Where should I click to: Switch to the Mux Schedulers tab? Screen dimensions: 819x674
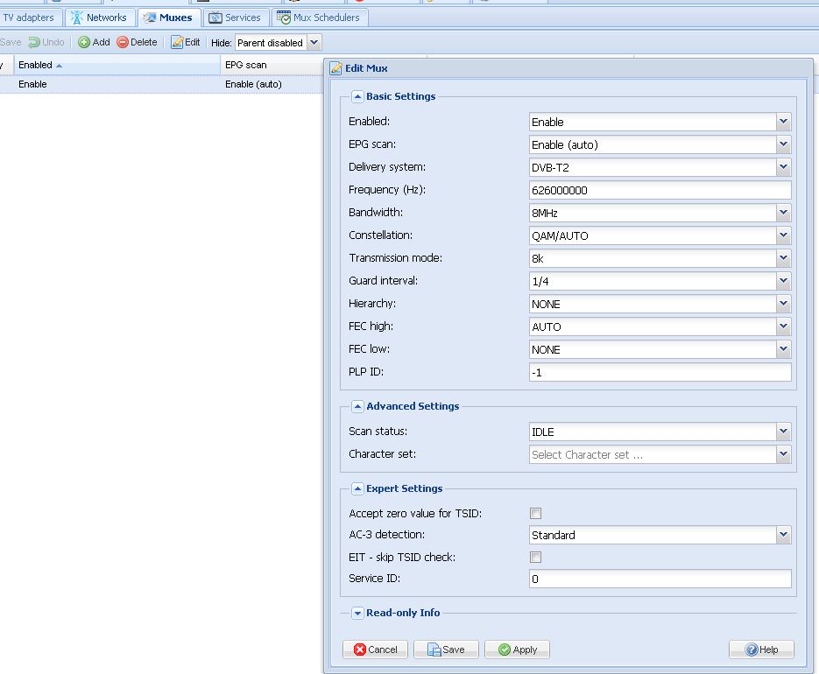point(319,18)
